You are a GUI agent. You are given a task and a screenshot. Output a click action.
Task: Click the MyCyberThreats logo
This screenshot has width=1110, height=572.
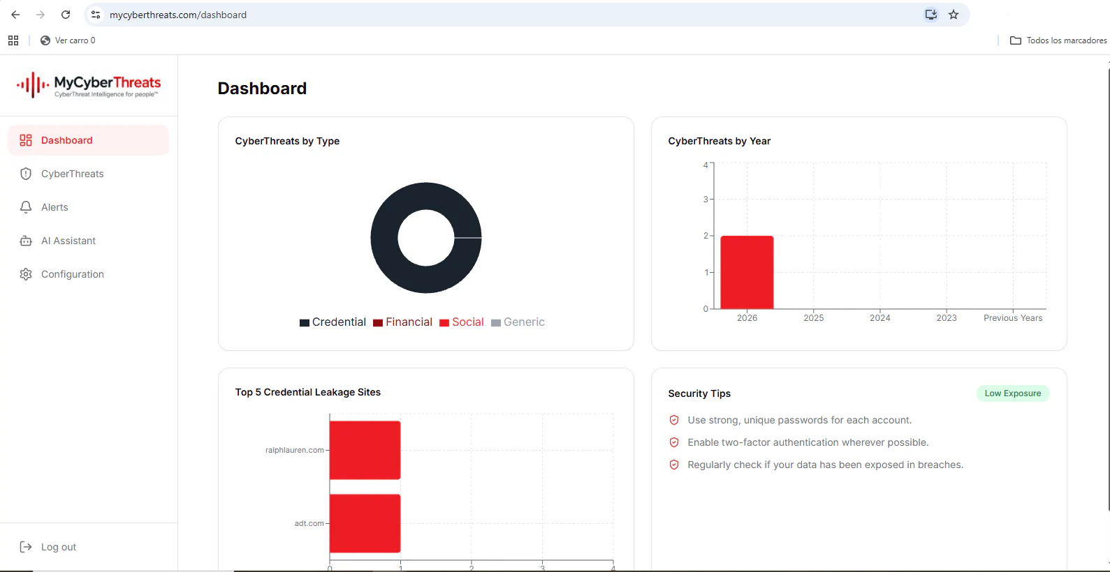89,85
